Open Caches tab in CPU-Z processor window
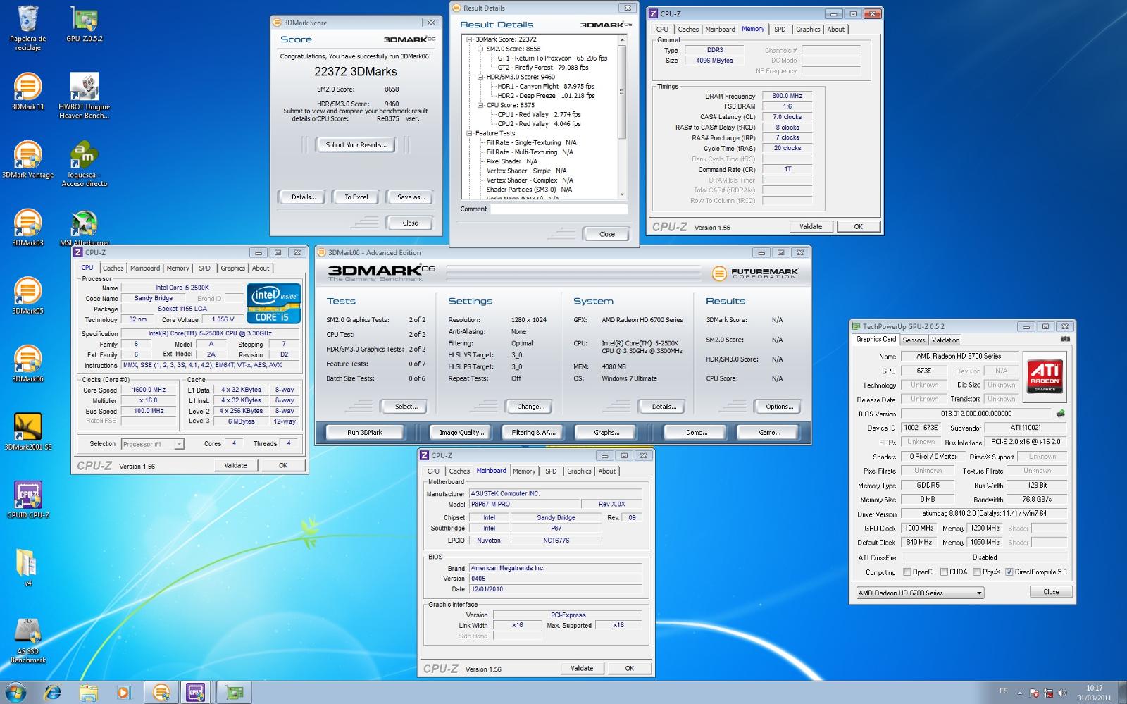This screenshot has height=704, width=1127. (113, 268)
